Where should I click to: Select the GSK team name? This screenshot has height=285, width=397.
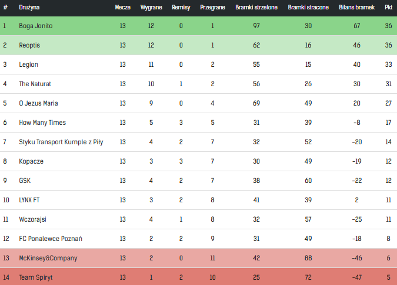[x=25, y=181]
